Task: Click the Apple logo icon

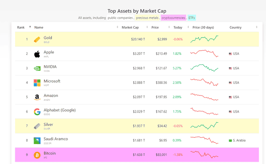Action: point(37,54)
